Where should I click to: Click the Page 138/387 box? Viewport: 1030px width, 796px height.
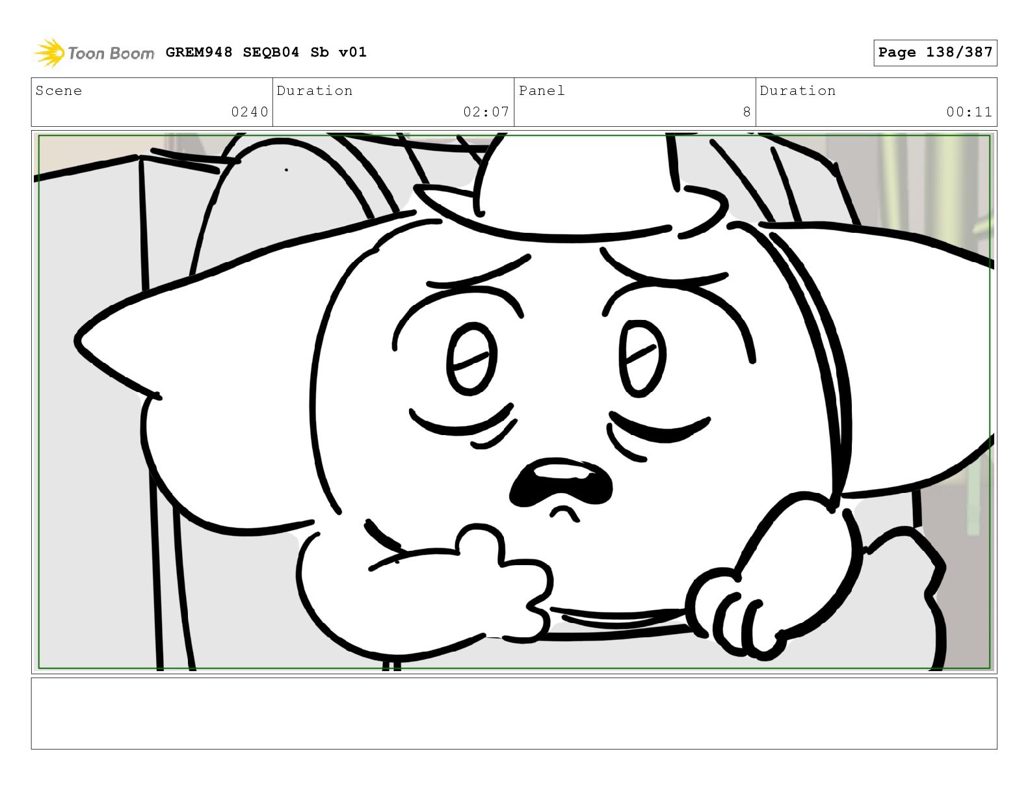click(x=935, y=53)
